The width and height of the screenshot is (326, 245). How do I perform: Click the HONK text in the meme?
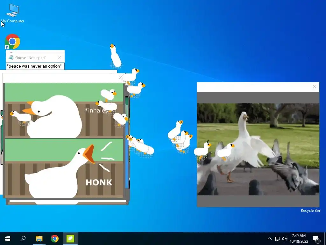click(x=99, y=182)
